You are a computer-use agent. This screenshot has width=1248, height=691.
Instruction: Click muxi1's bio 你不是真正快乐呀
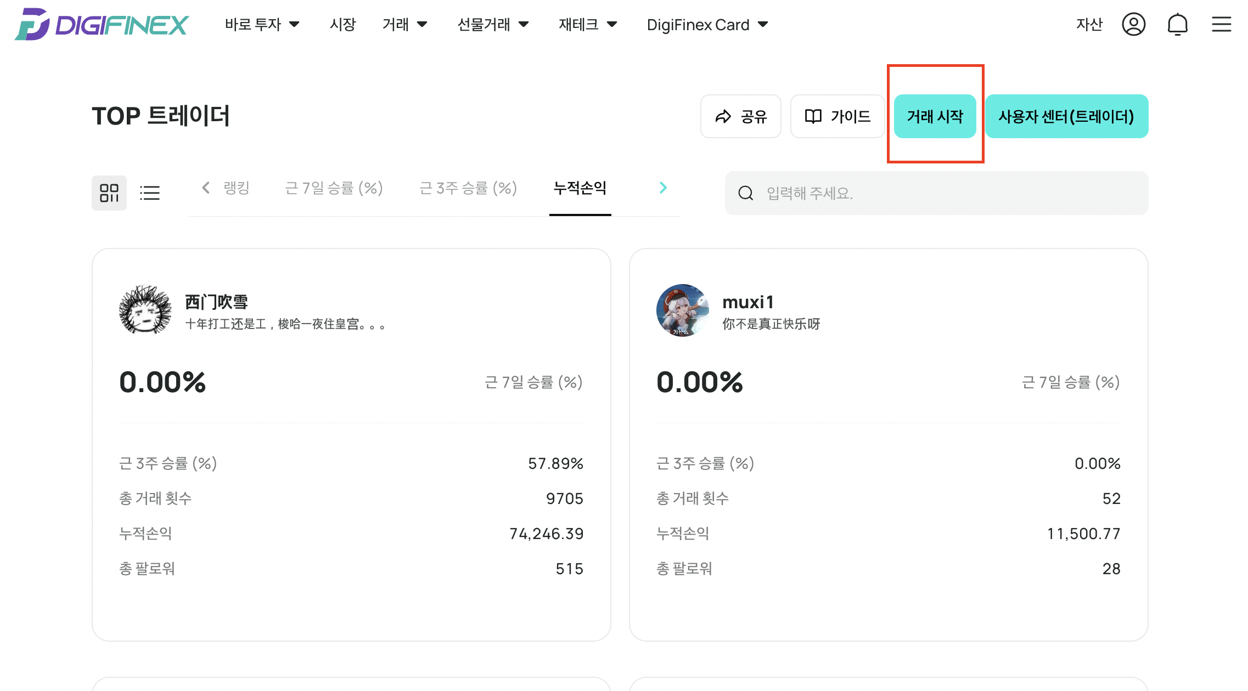pos(771,324)
